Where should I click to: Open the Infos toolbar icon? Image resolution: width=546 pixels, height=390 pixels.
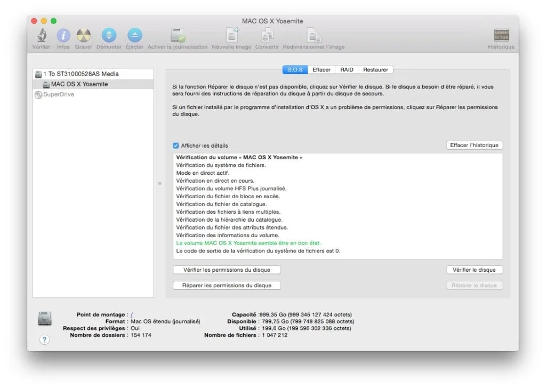click(63, 35)
